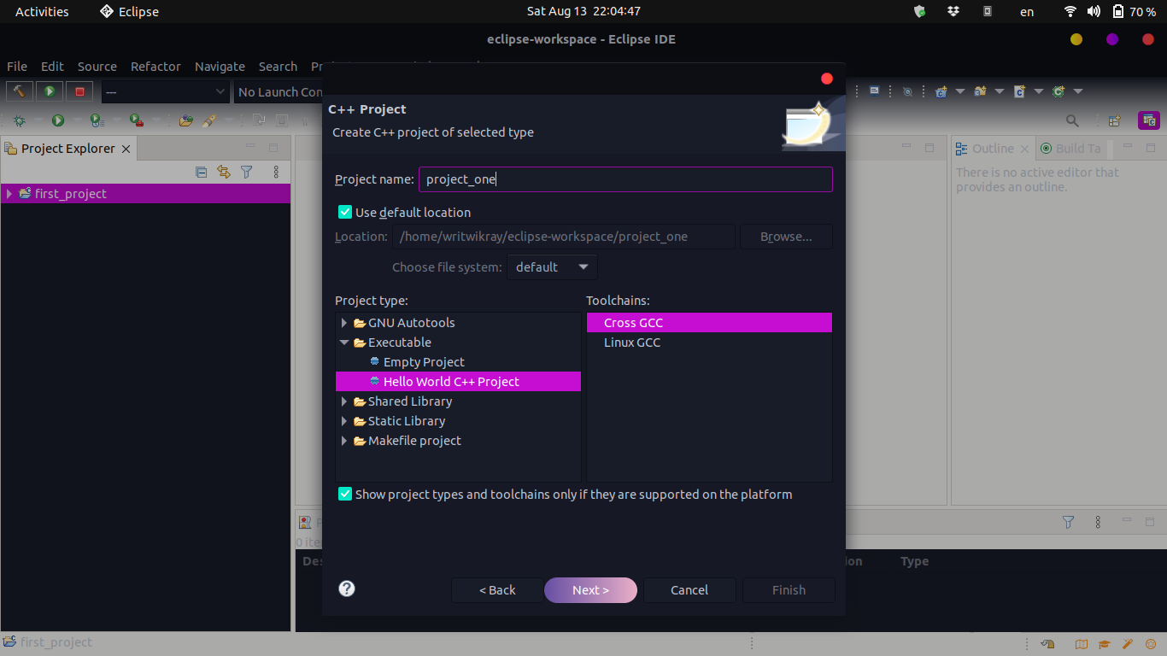This screenshot has width=1167, height=656.
Task: Collapse the Executable project type tree
Action: [345, 342]
